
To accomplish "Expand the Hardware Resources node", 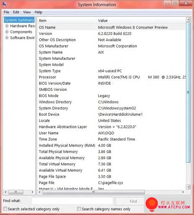I will tap(7, 26).
